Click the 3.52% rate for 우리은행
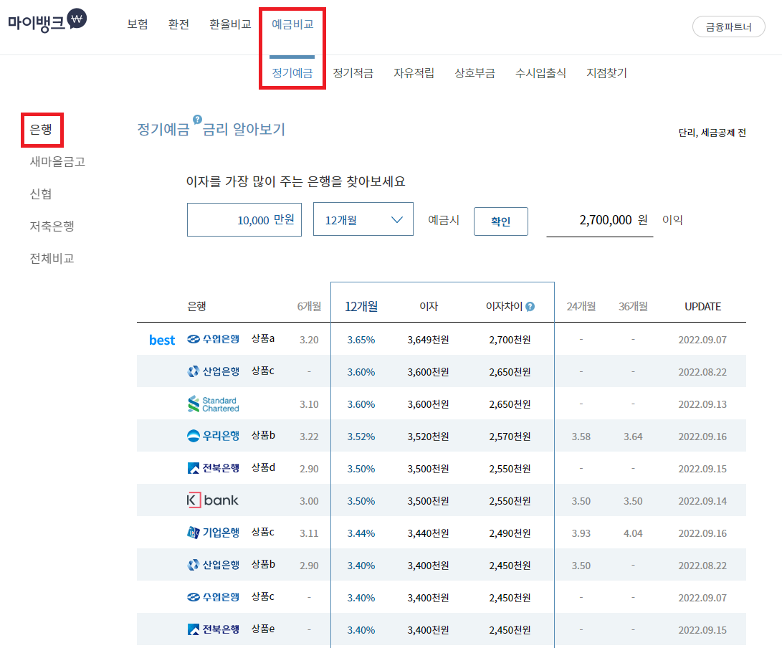782x648 pixels. (x=361, y=437)
